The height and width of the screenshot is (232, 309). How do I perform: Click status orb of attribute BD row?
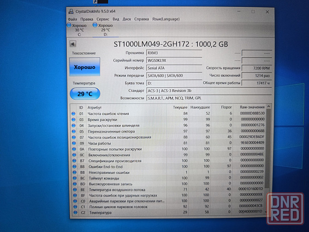(75, 184)
